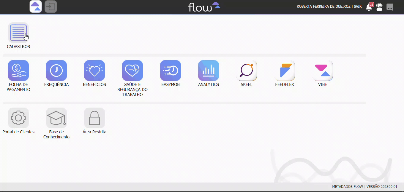Open the Analytics chart icon
This screenshot has width=404, height=192.
tap(209, 71)
